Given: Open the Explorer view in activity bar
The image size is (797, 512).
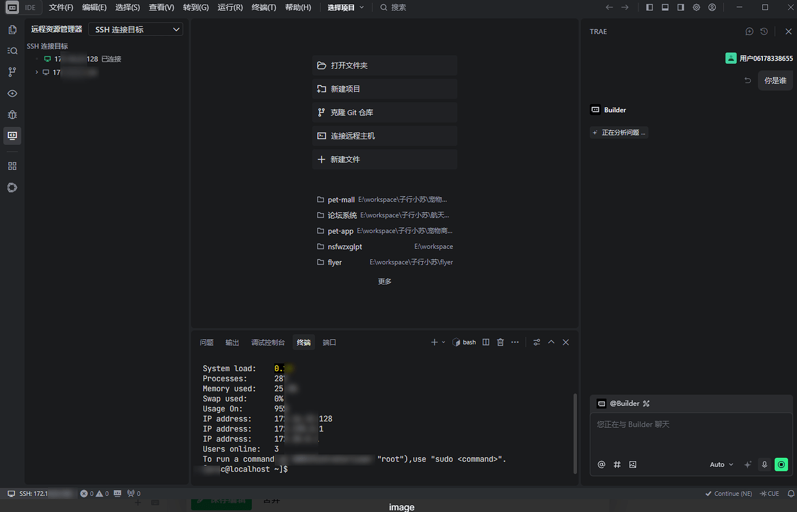Looking at the screenshot, I should pos(12,29).
